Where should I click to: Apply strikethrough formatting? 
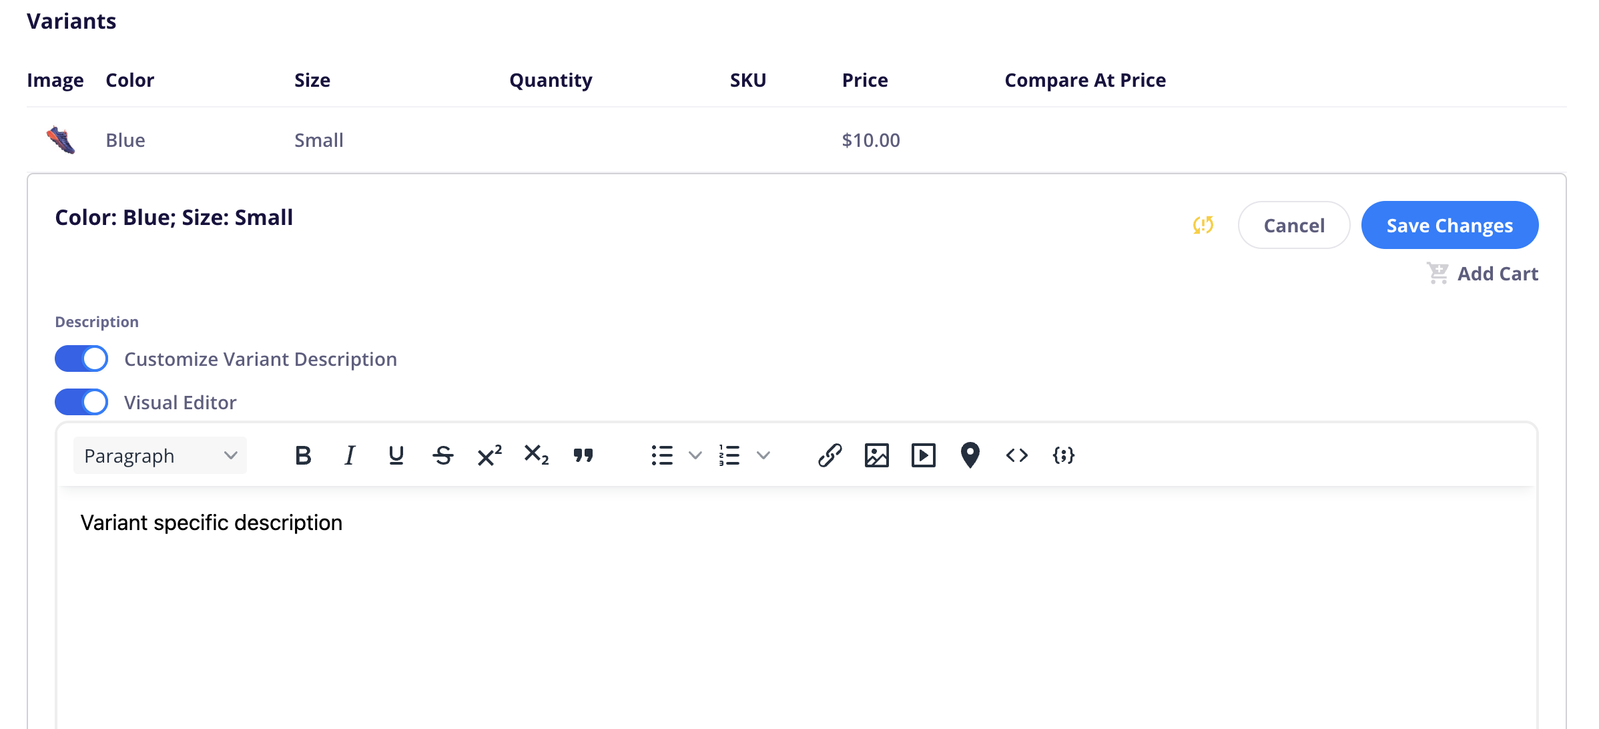tap(442, 455)
